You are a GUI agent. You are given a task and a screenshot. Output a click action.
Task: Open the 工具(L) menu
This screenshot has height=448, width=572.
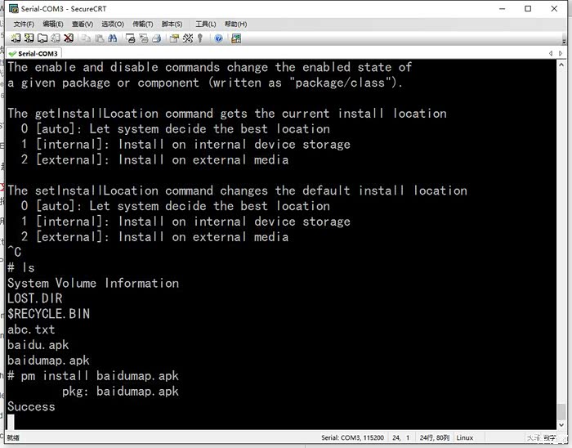[206, 25]
